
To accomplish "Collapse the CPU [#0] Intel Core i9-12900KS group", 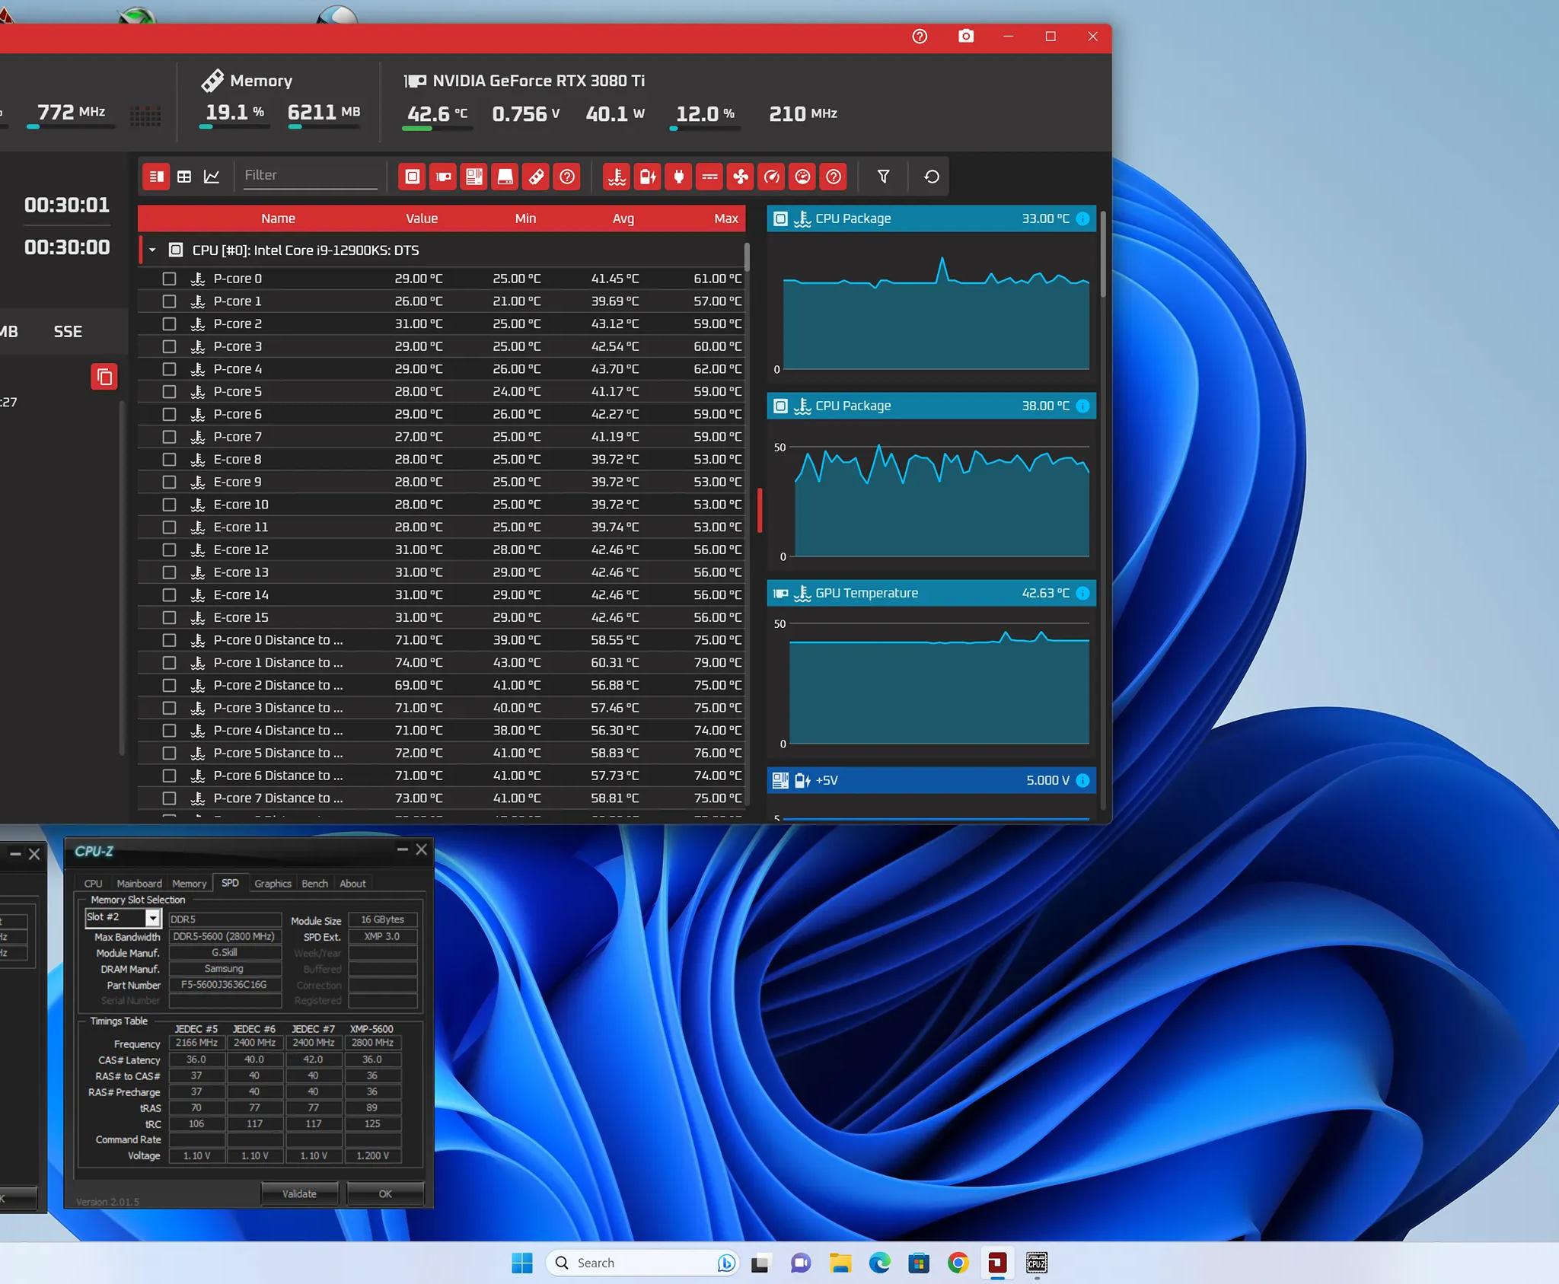I will [x=152, y=250].
